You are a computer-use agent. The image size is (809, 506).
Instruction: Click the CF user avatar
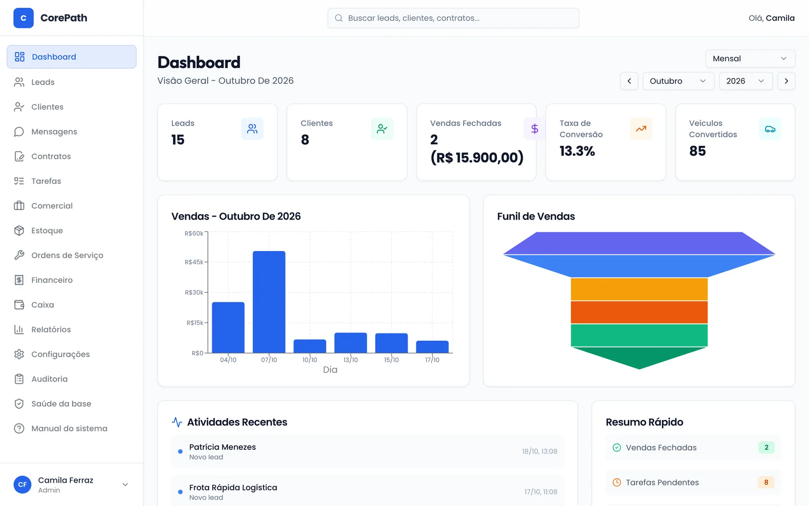22,485
